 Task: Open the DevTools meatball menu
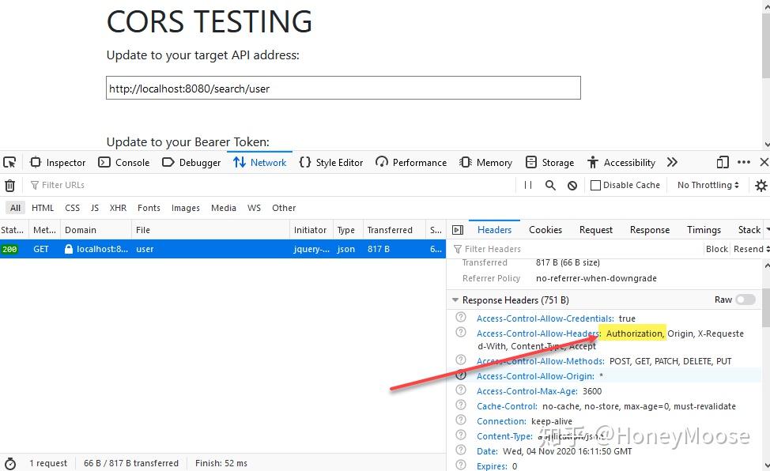point(743,161)
